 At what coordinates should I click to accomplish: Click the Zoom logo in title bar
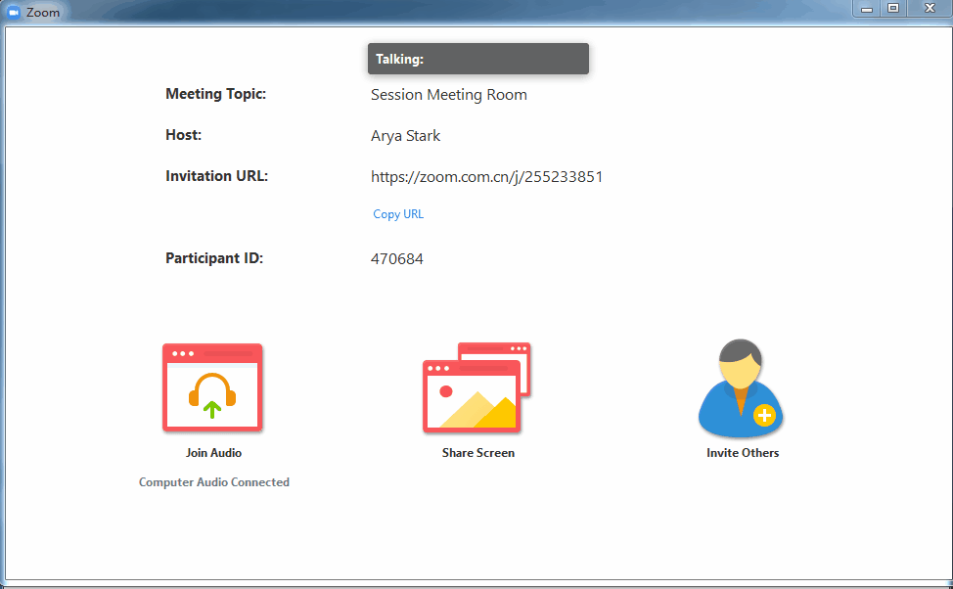tap(14, 12)
